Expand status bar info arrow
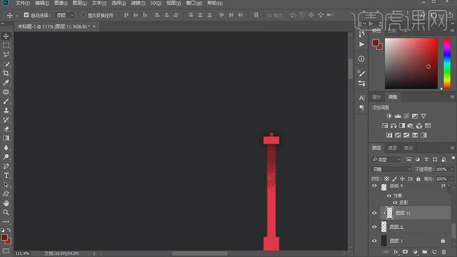 click(x=94, y=253)
